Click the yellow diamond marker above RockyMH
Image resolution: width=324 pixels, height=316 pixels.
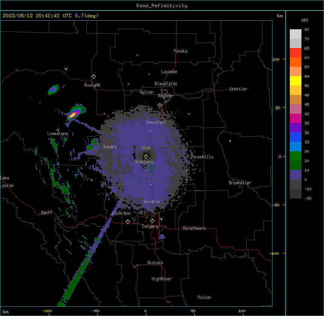[x=94, y=77]
